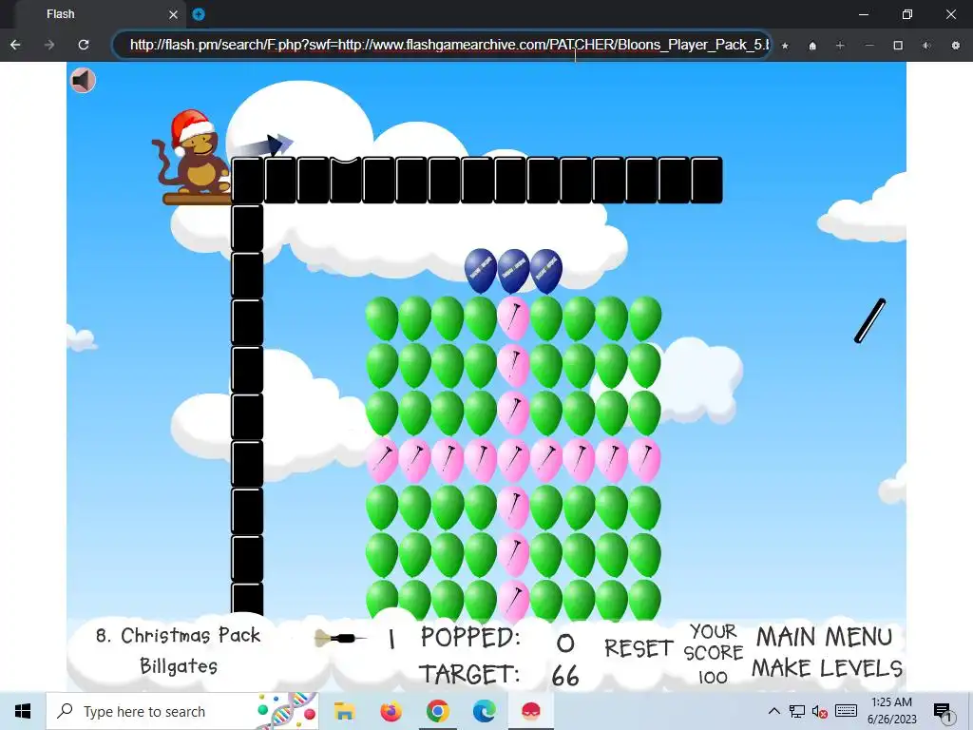
Task: Launch Microsoft Edge from taskbar
Action: coord(484,711)
